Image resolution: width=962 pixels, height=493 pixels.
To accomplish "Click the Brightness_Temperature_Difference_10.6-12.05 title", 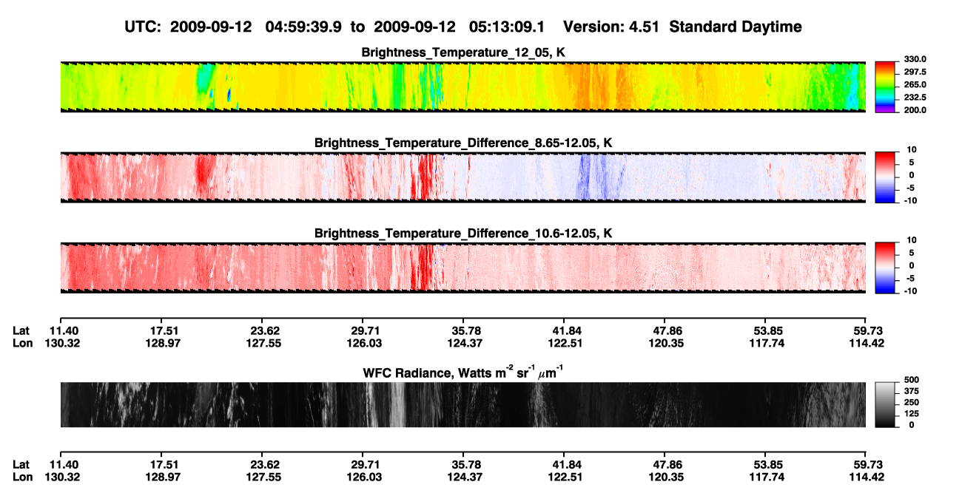I will [x=463, y=234].
